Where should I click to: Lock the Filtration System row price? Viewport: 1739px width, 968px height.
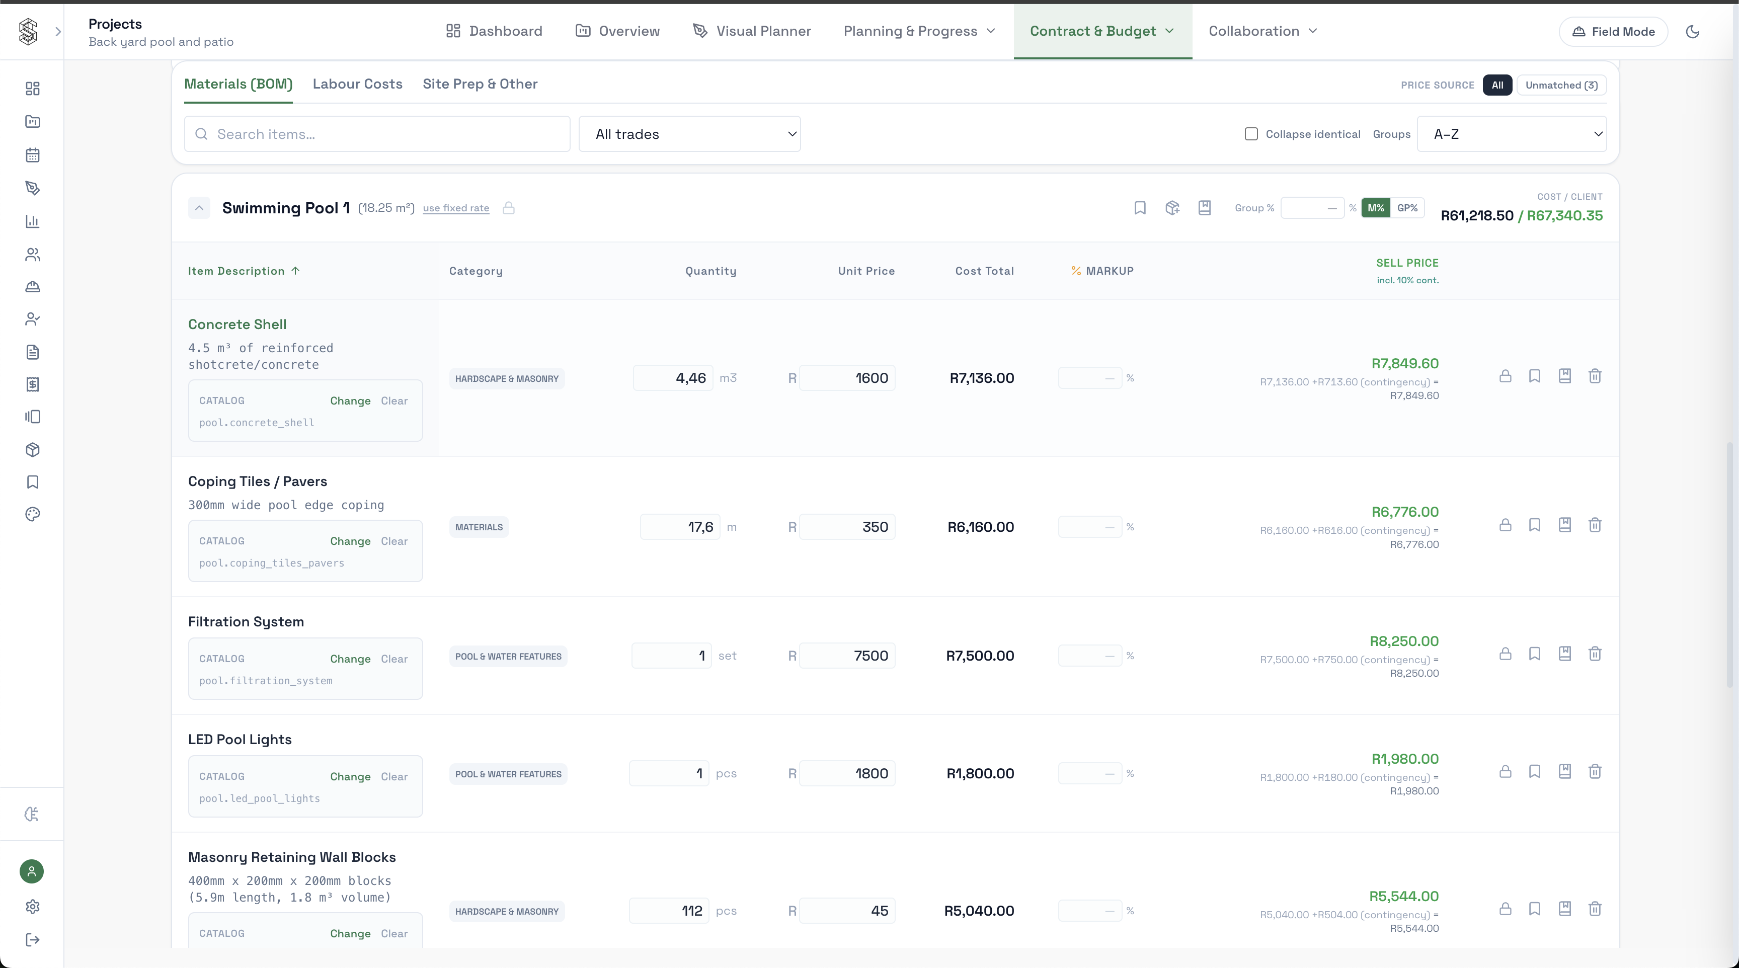tap(1505, 654)
